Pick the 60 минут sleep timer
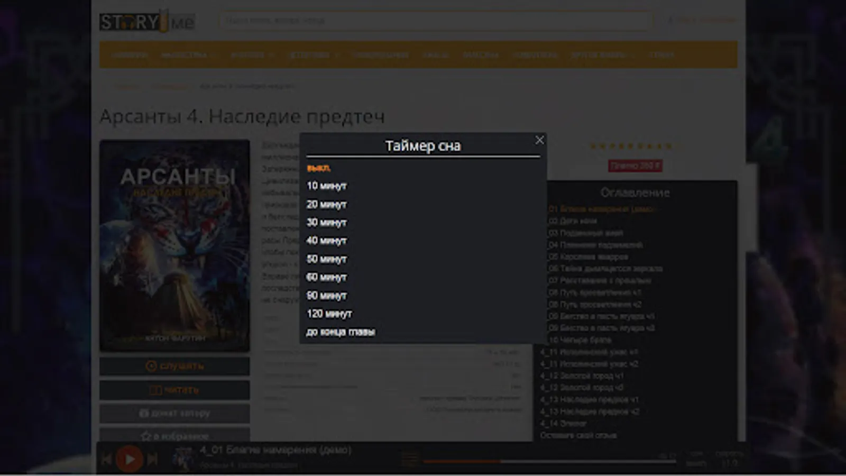This screenshot has width=846, height=476. [x=327, y=277]
